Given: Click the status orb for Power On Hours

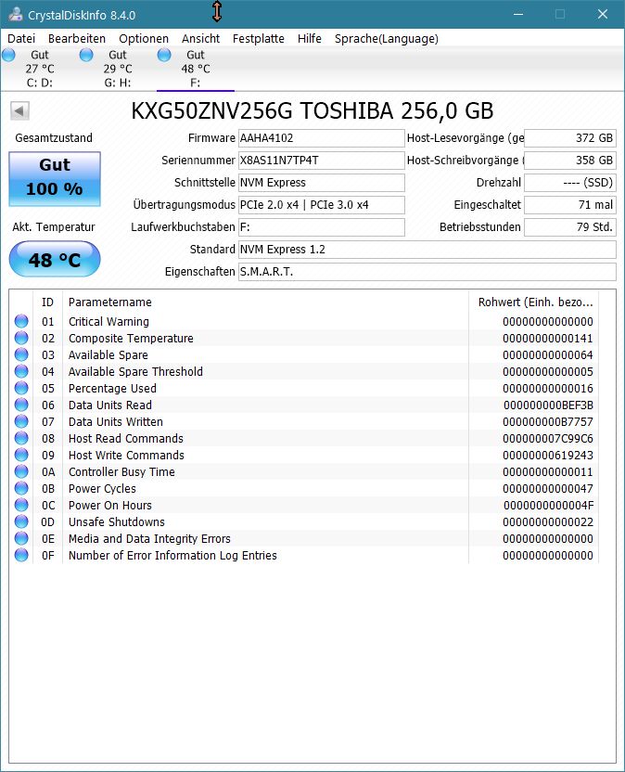Looking at the screenshot, I should tap(21, 505).
